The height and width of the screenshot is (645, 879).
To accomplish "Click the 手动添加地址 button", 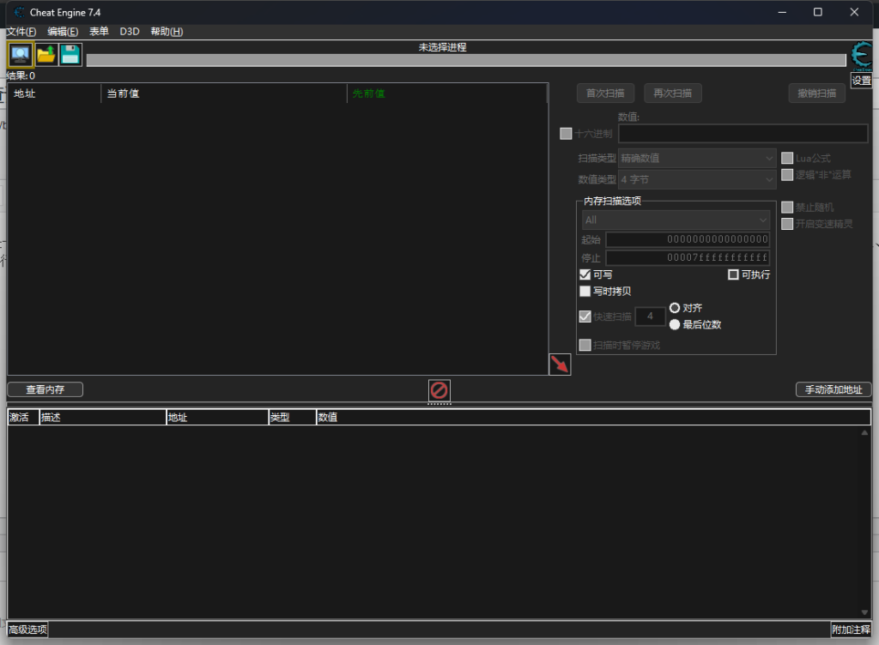I will (834, 390).
